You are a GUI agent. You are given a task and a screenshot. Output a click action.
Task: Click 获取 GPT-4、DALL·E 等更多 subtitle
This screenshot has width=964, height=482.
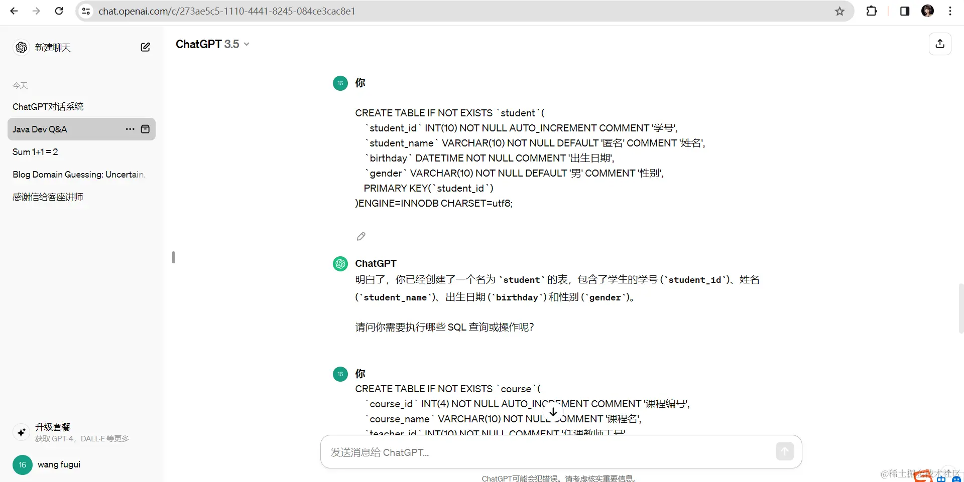point(82,439)
